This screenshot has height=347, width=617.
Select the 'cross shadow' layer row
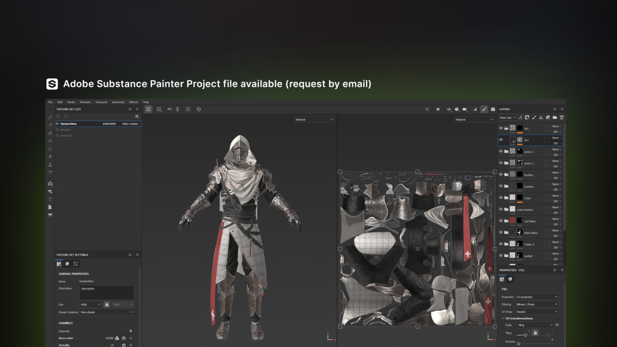click(x=530, y=209)
